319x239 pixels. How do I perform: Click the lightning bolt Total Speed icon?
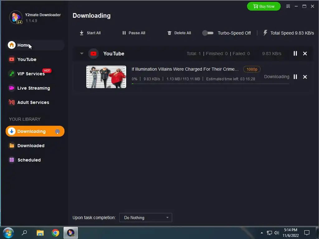[265, 33]
